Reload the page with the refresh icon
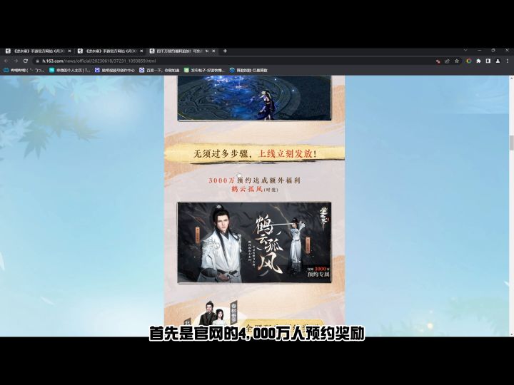This screenshot has height=385, width=514. pyautogui.click(x=26, y=61)
